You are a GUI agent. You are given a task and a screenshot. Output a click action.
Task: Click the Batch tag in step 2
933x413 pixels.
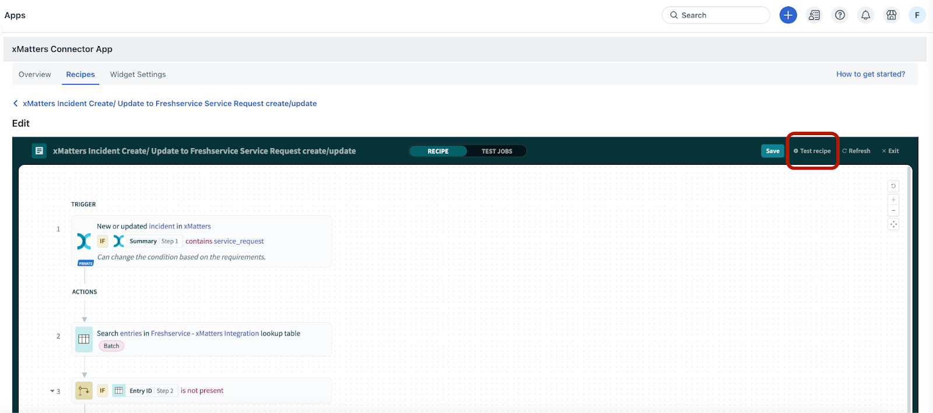111,346
